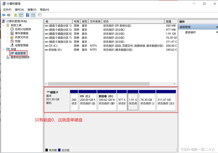Click 更多操作 in the actions pane
The image size is (218, 153).
(x=190, y=32)
